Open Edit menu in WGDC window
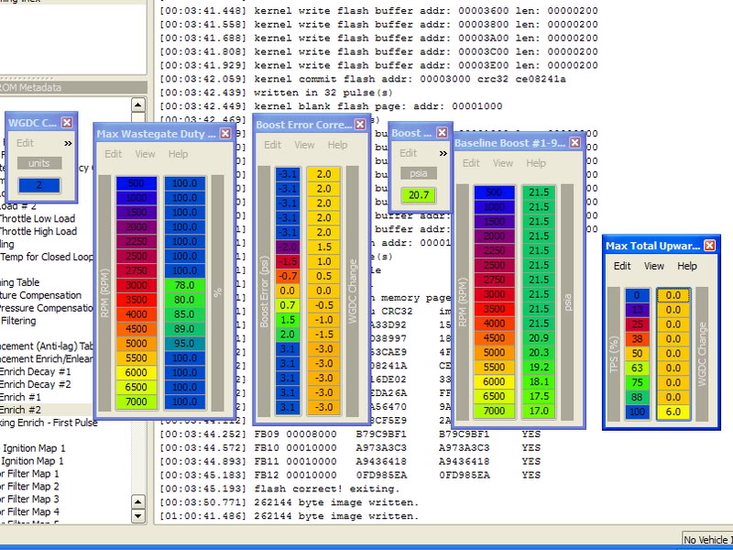 [25, 143]
